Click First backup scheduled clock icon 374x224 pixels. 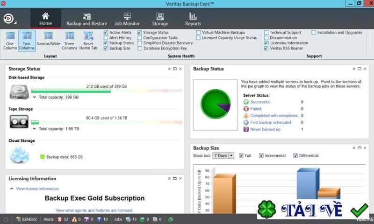246,122
